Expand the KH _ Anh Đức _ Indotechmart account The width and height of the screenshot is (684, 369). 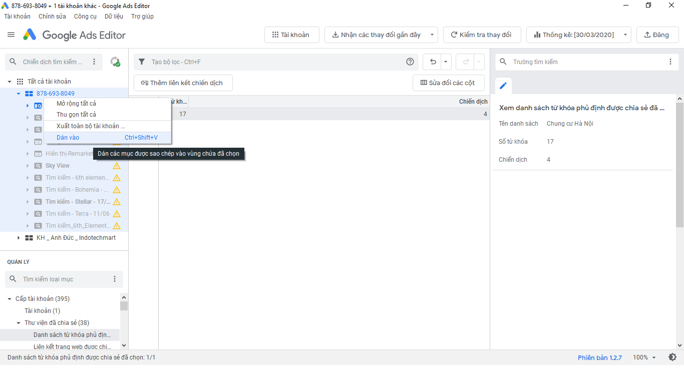[19, 238]
